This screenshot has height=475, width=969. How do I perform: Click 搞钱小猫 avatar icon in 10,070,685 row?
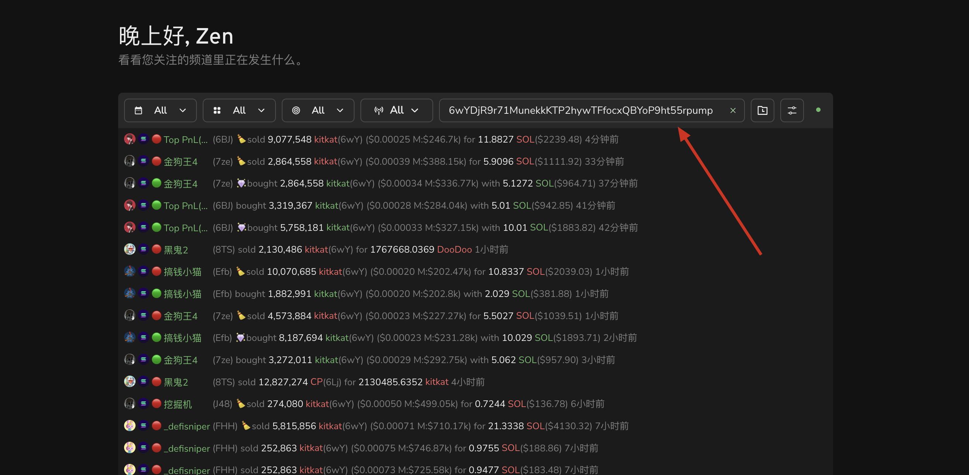[130, 271]
